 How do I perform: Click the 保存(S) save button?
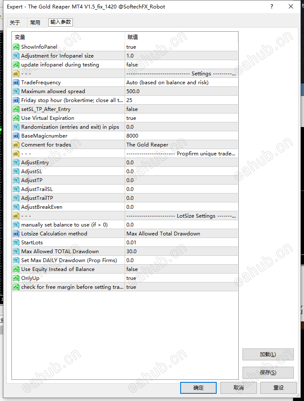pos(268,373)
